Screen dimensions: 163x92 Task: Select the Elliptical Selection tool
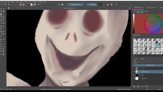click(x=3, y=44)
